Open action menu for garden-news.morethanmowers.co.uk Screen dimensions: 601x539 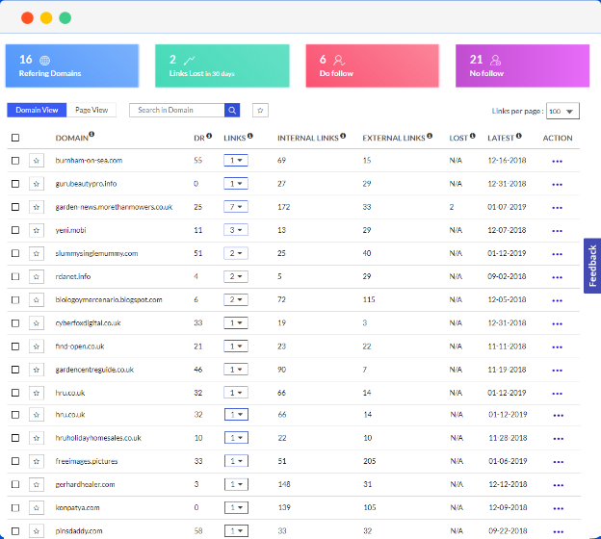coord(557,208)
